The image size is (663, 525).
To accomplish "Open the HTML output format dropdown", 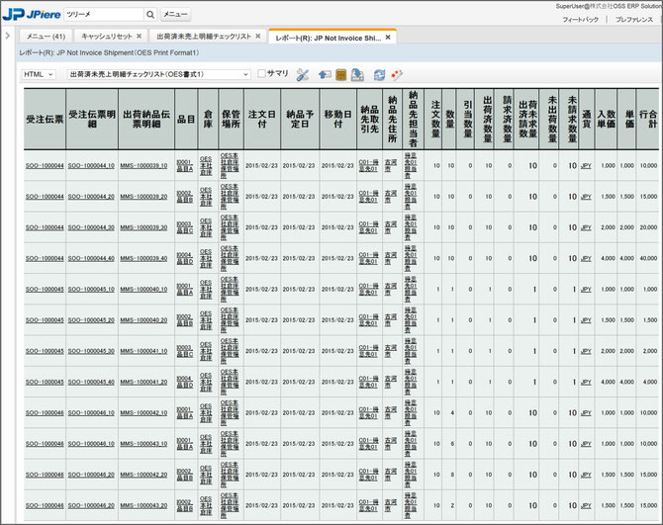I will (x=38, y=74).
